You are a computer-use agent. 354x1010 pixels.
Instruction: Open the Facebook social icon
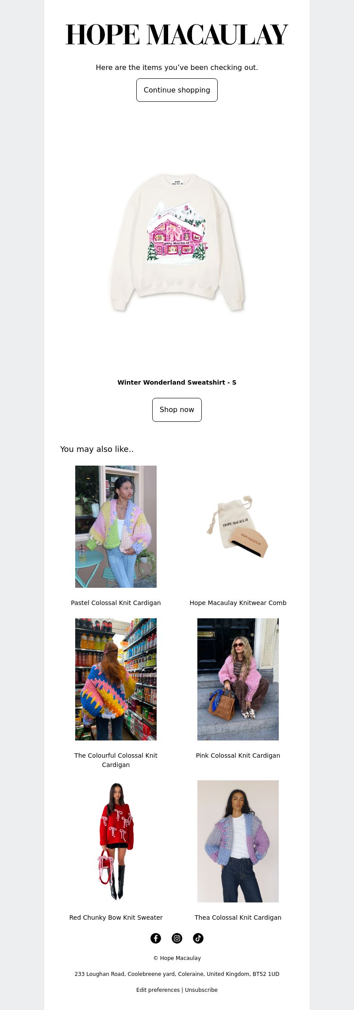(156, 938)
